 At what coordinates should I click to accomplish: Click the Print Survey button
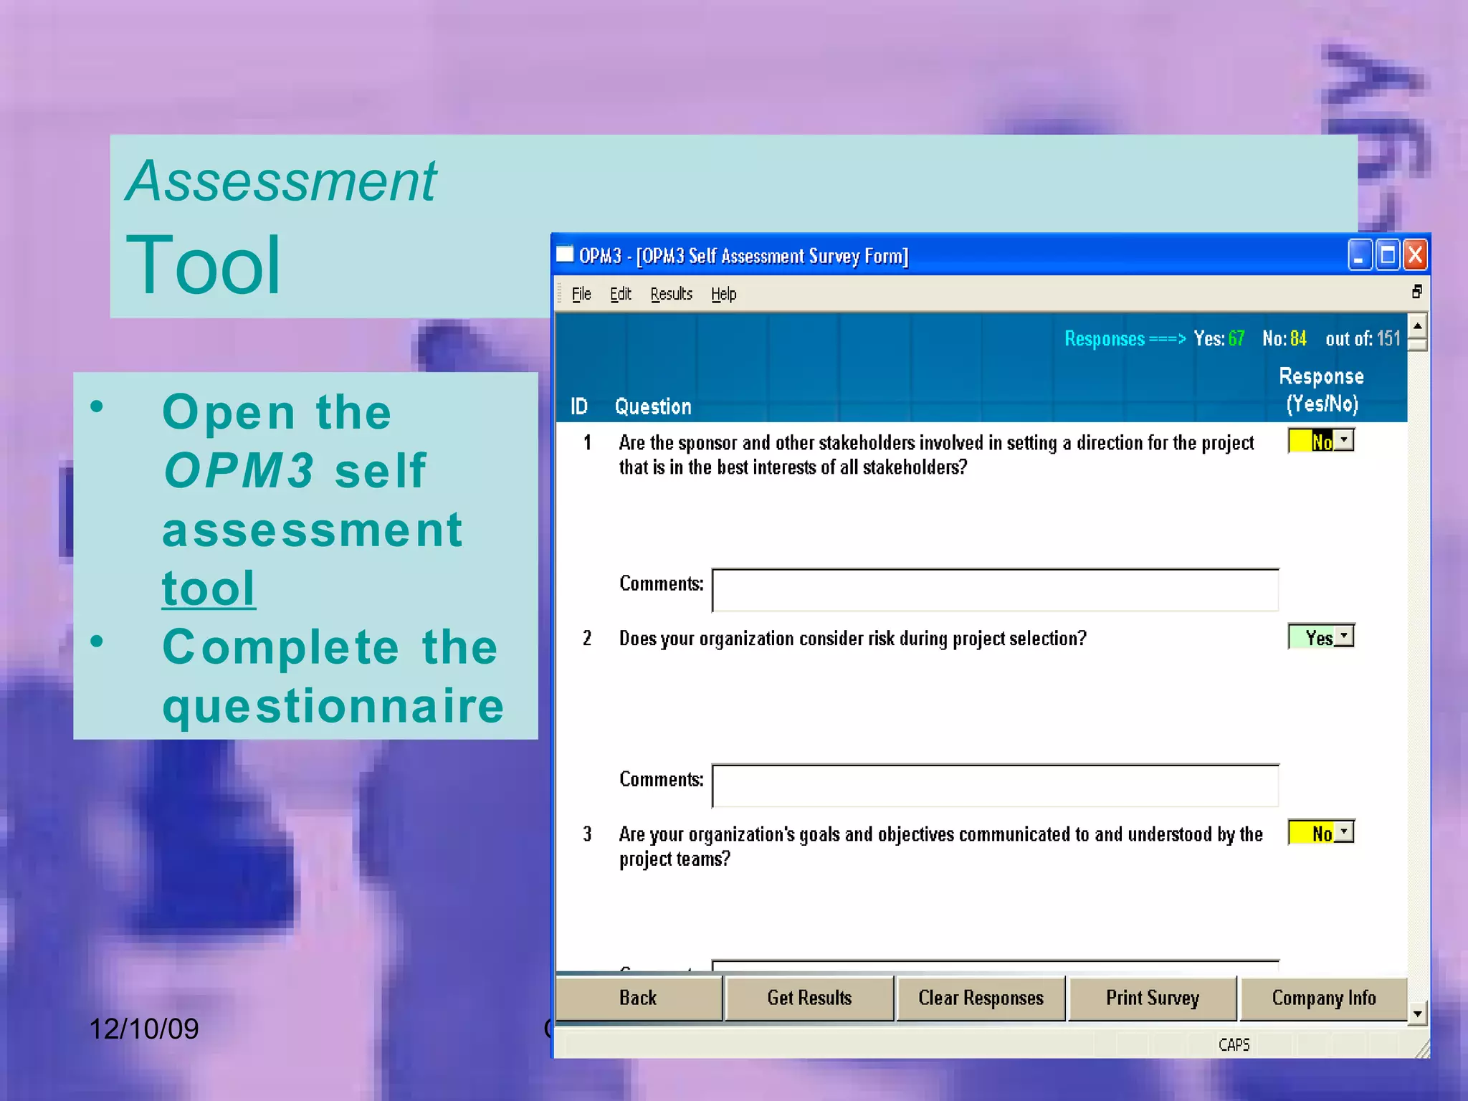point(1152,998)
